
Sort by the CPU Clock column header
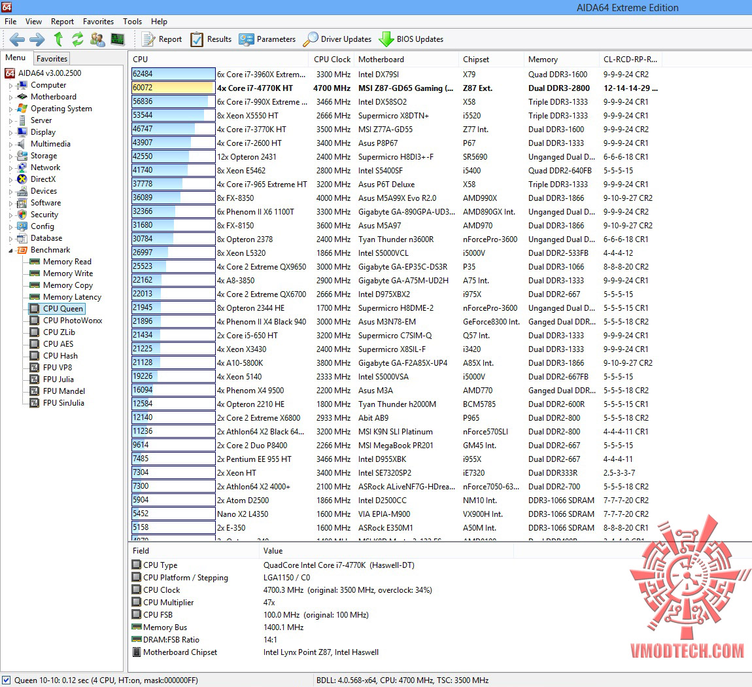332,60
